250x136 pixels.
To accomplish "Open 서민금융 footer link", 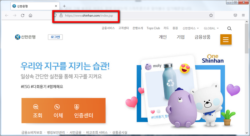I will coord(75,133).
